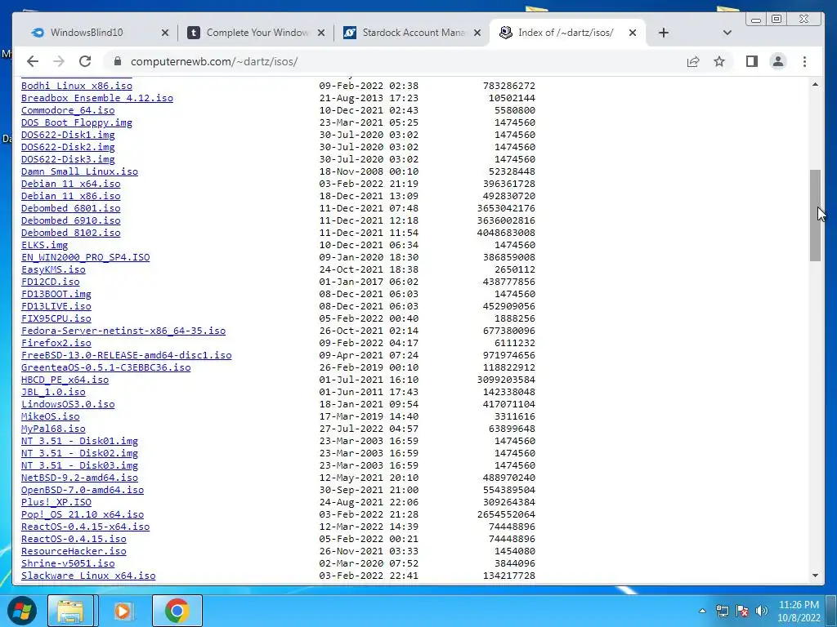The height and width of the screenshot is (627, 837).
Task: Open ReactOS-0.4.15-x64.iso link
Action: coord(85,527)
